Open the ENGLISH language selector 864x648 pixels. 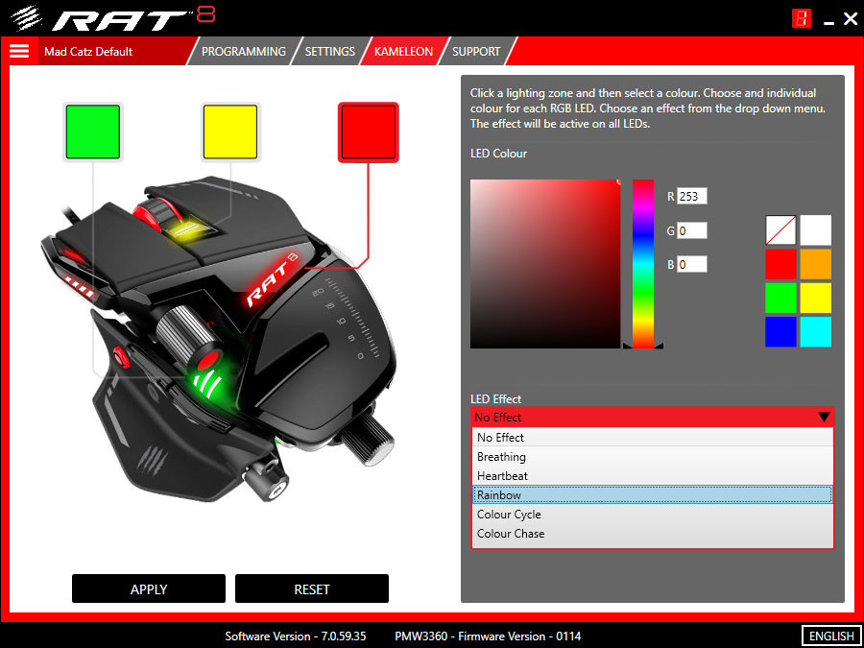click(829, 636)
